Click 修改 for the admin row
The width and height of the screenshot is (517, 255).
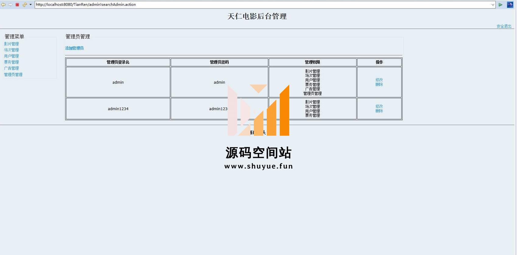(379, 80)
